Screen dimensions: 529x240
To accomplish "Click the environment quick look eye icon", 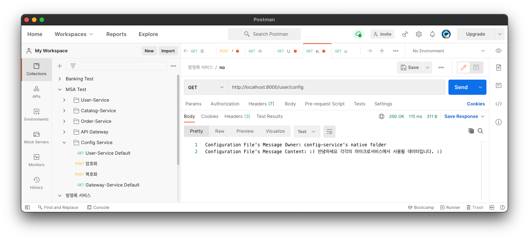I will point(499,51).
